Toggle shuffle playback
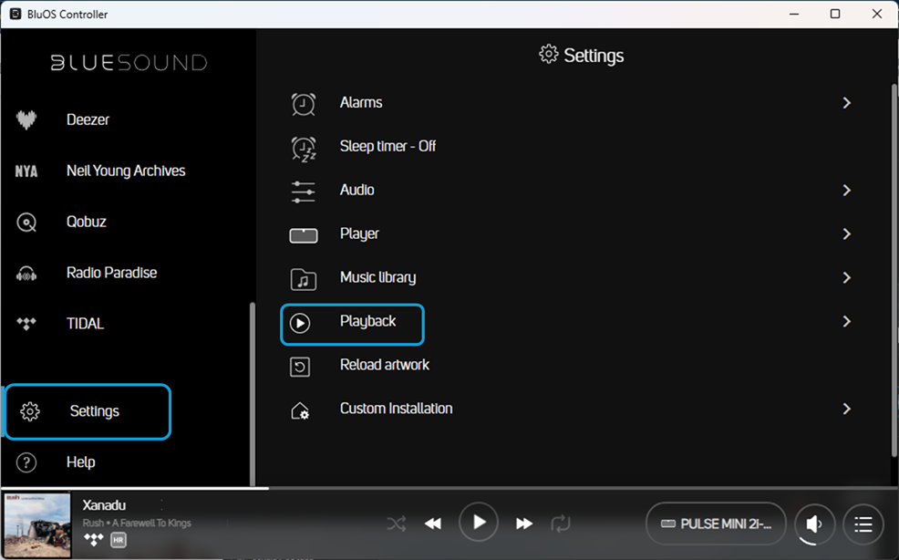The image size is (899, 560). click(x=397, y=524)
